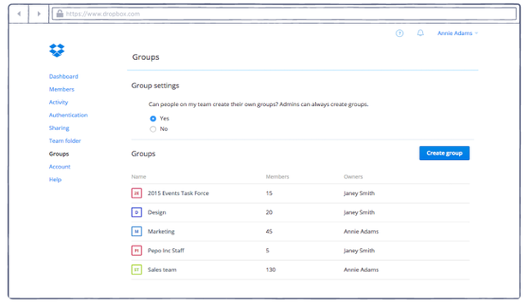Screen dimensions: 532x308
Task: Go to Sharing in the sidebar
Action: [x=59, y=128]
